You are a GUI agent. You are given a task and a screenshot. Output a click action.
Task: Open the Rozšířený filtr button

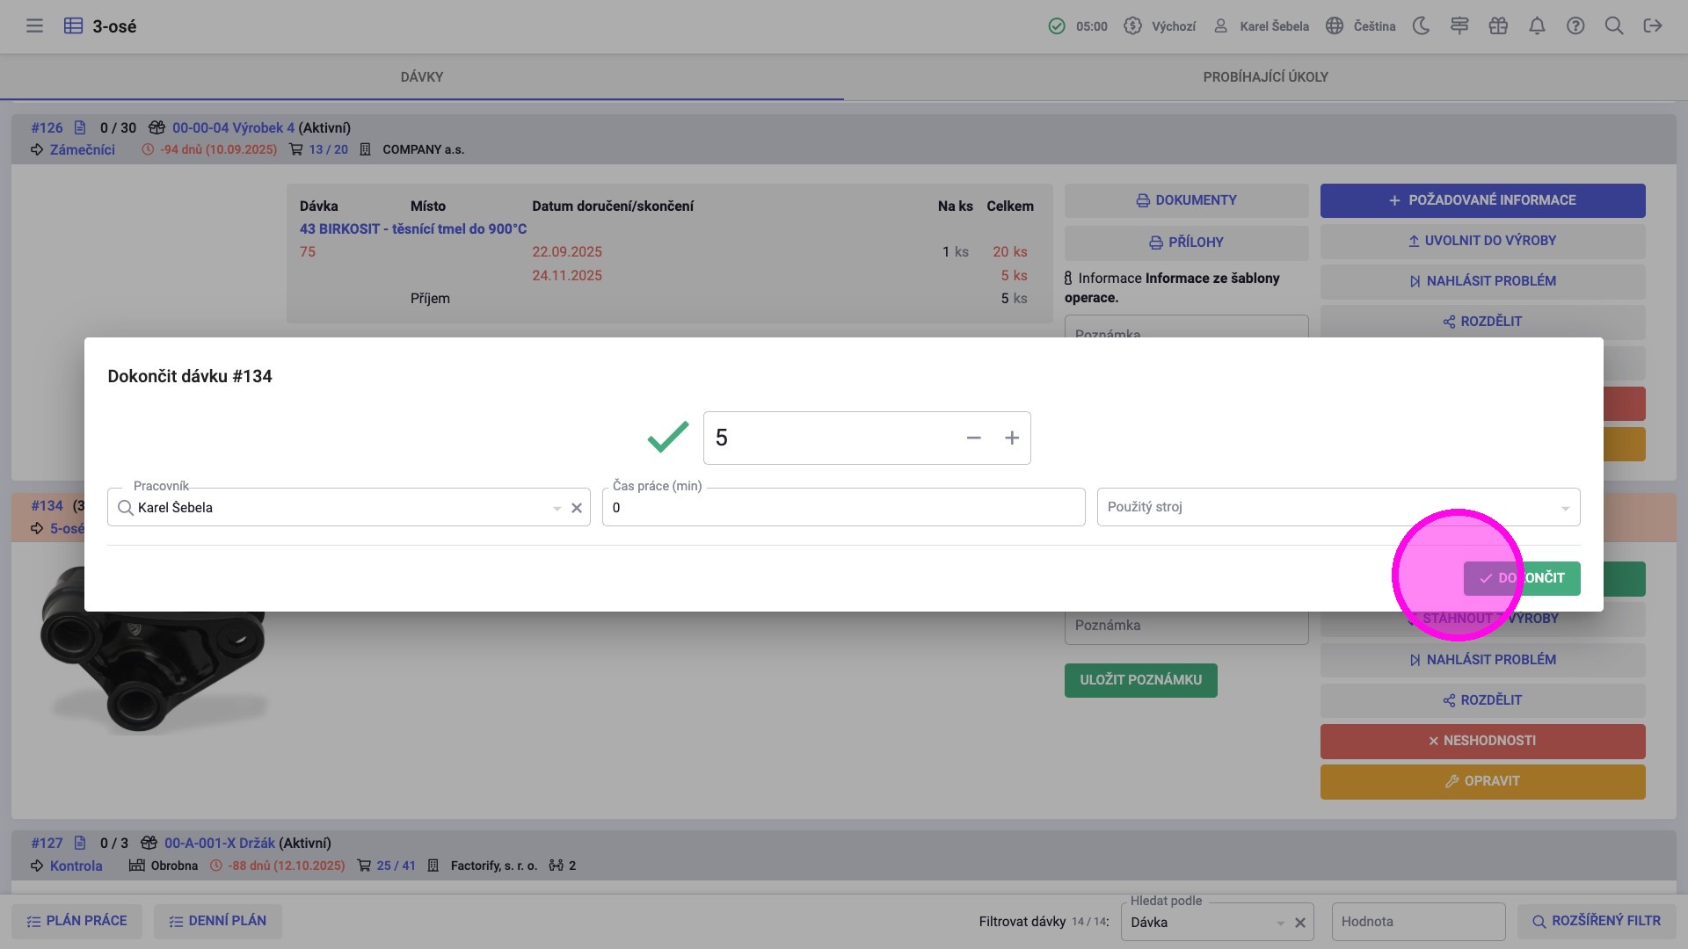pyautogui.click(x=1596, y=921)
